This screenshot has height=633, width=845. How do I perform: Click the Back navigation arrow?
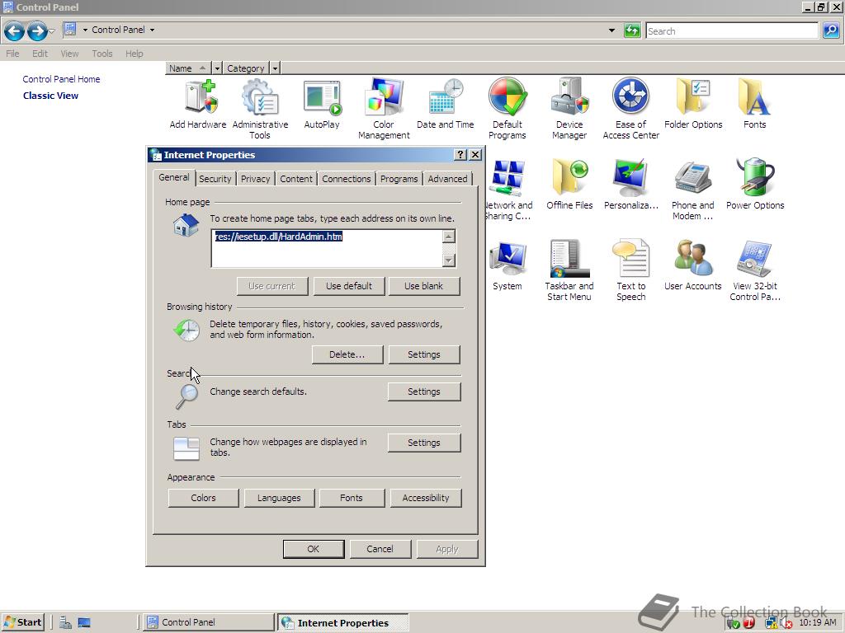15,30
